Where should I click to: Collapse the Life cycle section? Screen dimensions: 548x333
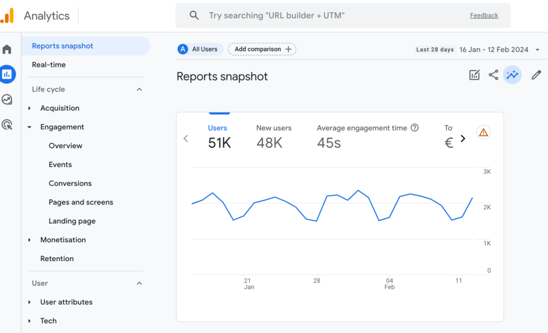(x=139, y=89)
